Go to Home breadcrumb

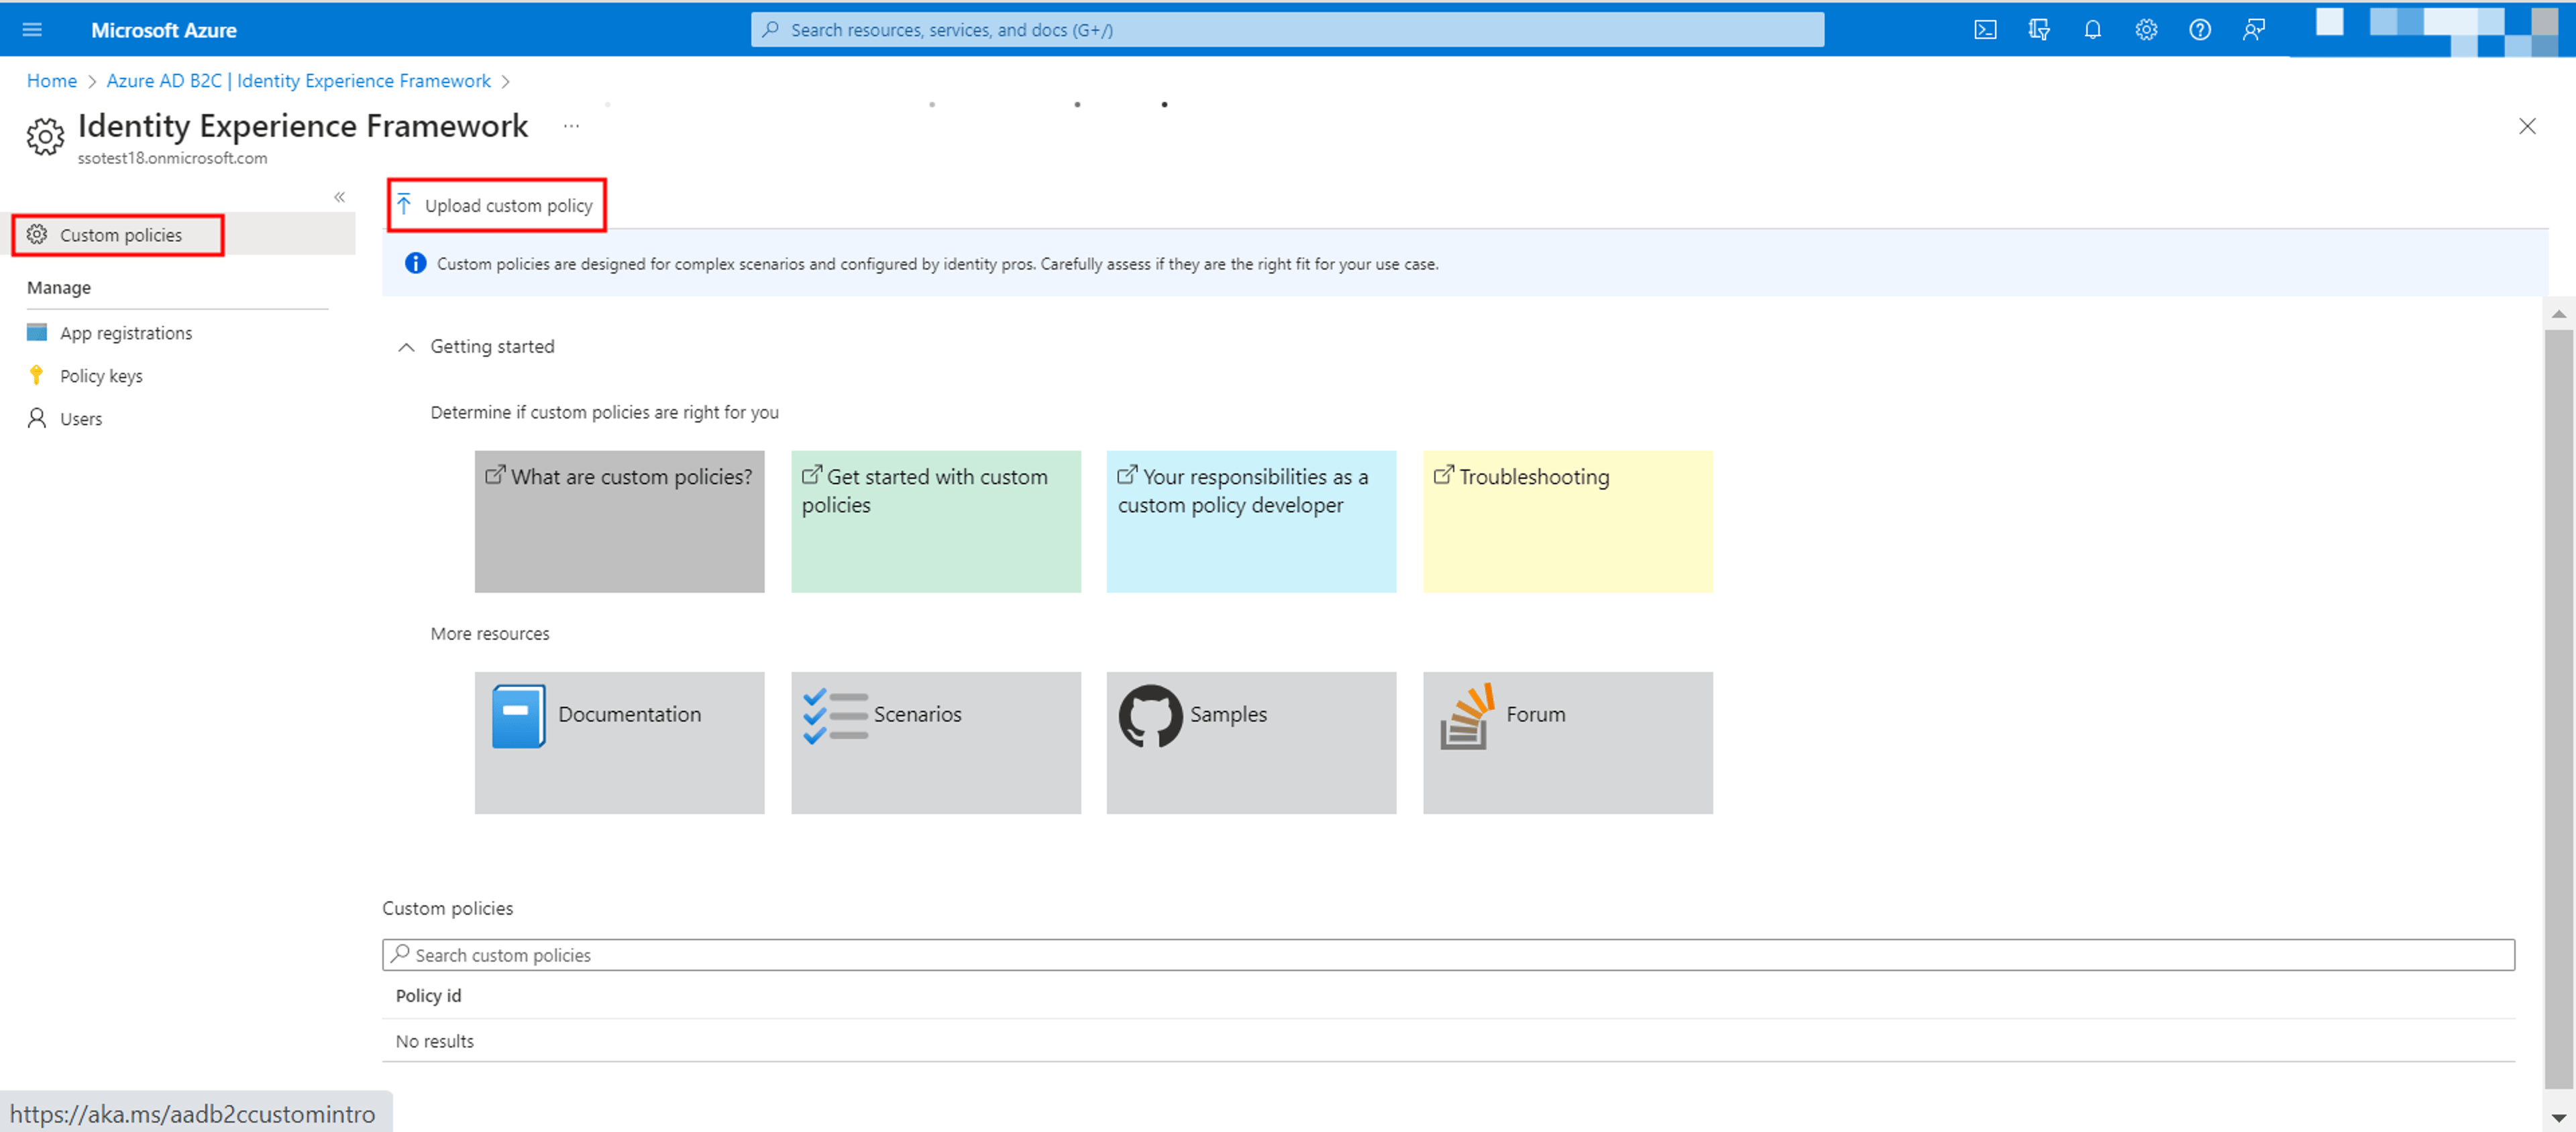(52, 81)
